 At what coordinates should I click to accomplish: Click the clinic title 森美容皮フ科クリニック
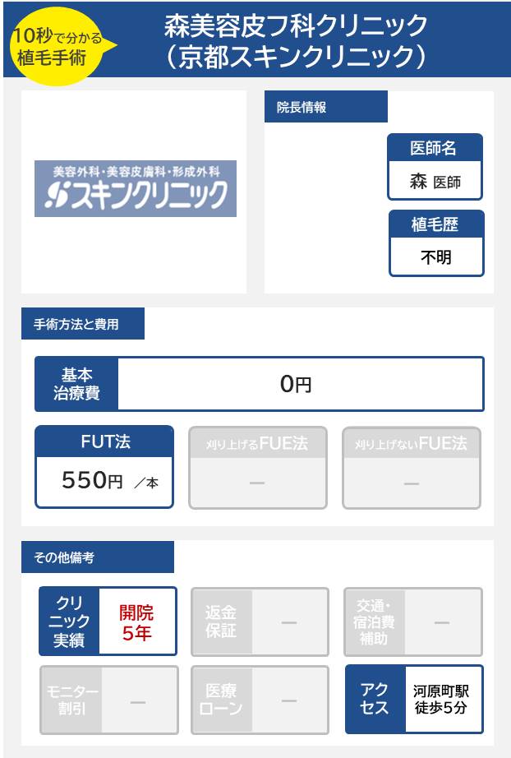(297, 26)
